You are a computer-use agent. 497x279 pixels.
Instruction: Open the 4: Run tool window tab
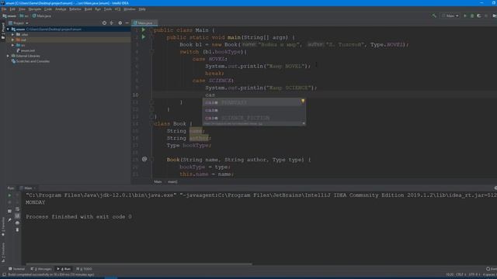(64, 269)
